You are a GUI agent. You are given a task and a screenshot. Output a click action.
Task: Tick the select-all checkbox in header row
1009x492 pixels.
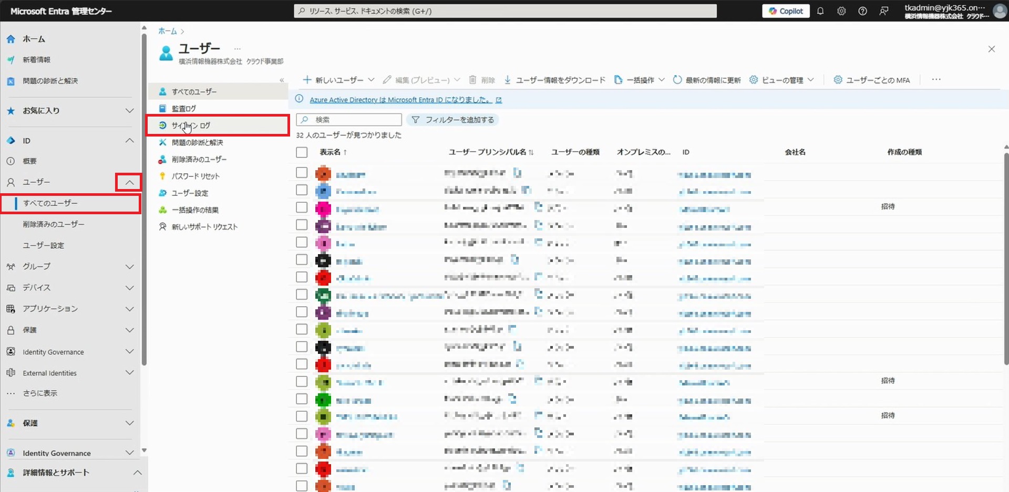pyautogui.click(x=302, y=152)
